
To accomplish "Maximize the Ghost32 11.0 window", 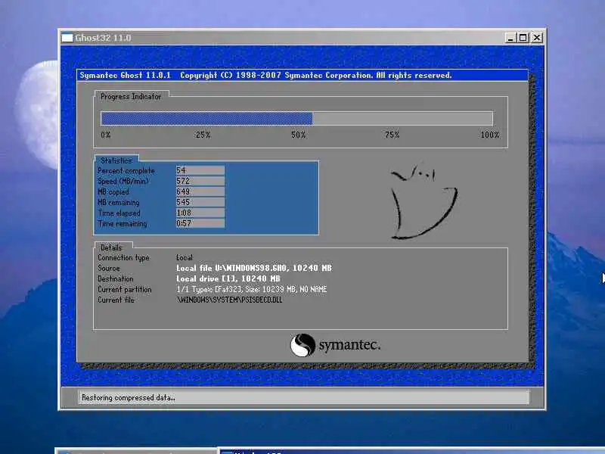I will tap(523, 38).
